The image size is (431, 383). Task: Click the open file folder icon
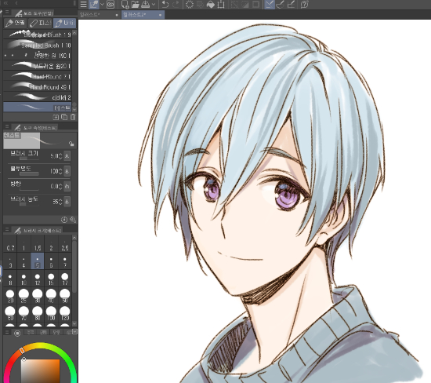click(135, 5)
